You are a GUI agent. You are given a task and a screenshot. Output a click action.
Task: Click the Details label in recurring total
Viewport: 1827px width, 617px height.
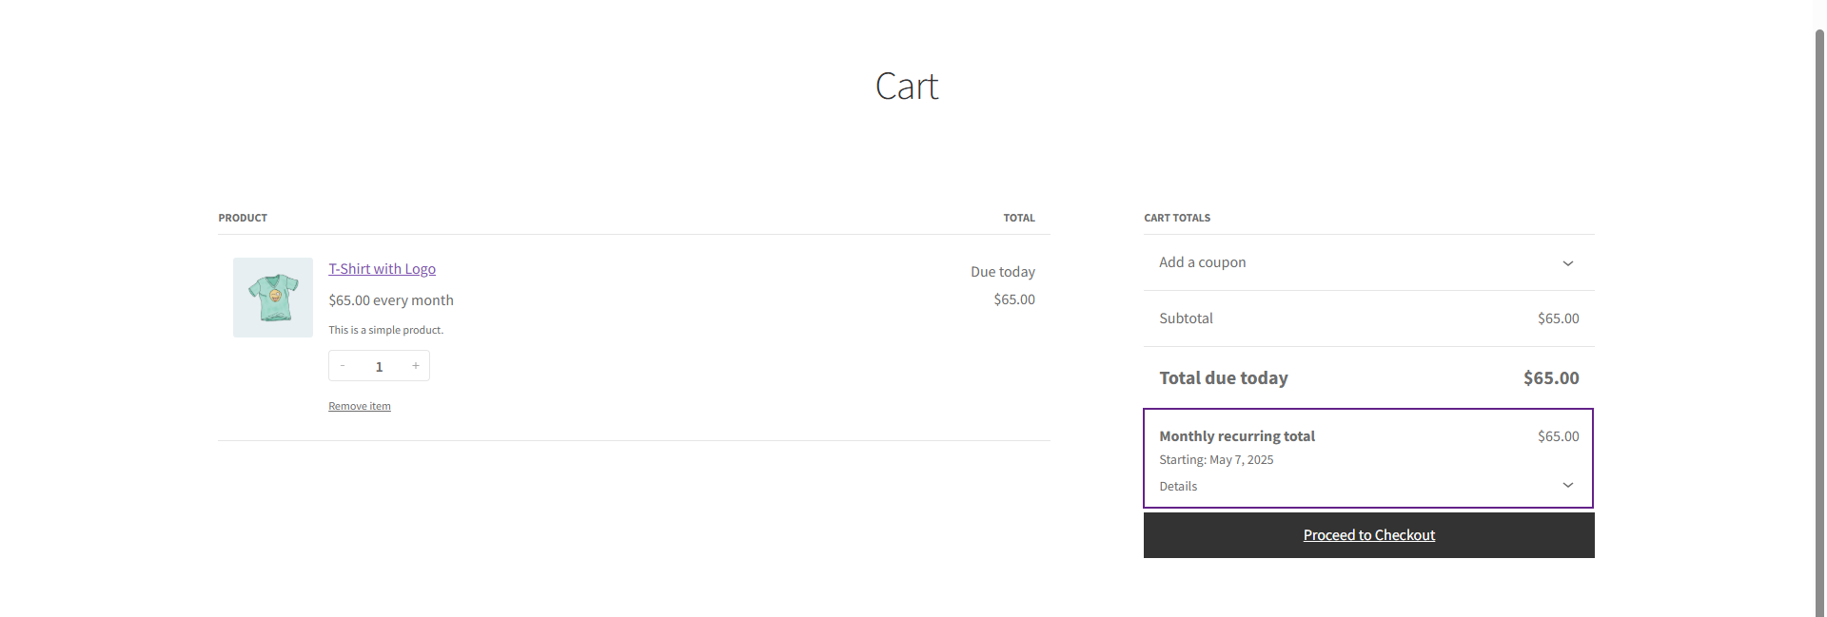point(1178,486)
